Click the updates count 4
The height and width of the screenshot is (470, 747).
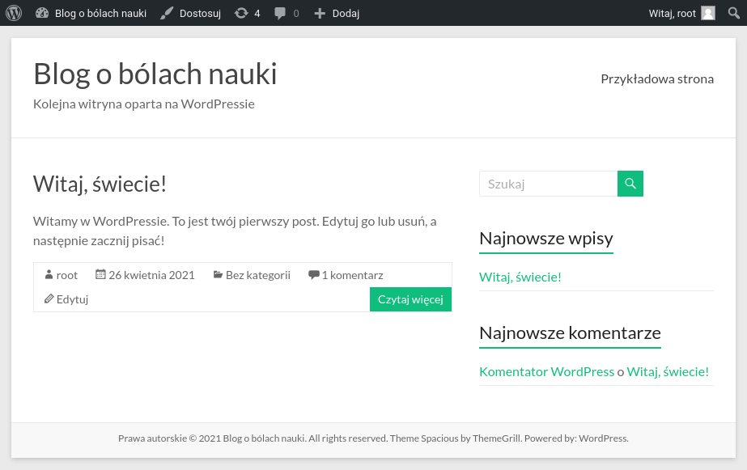(x=257, y=13)
